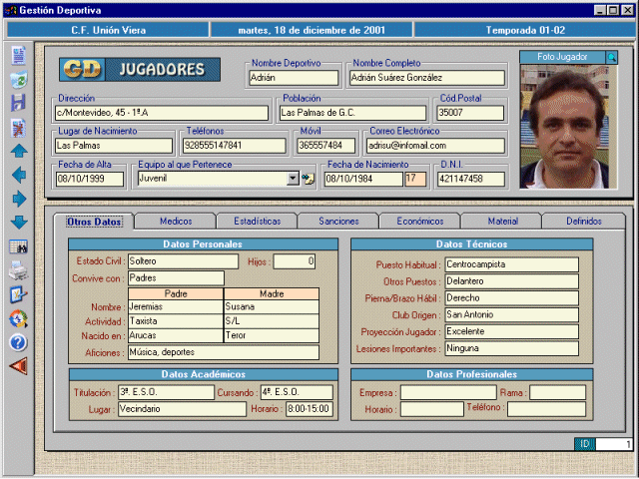The width and height of the screenshot is (639, 479).
Task: Click the Nombre Completo input field
Action: (426, 78)
